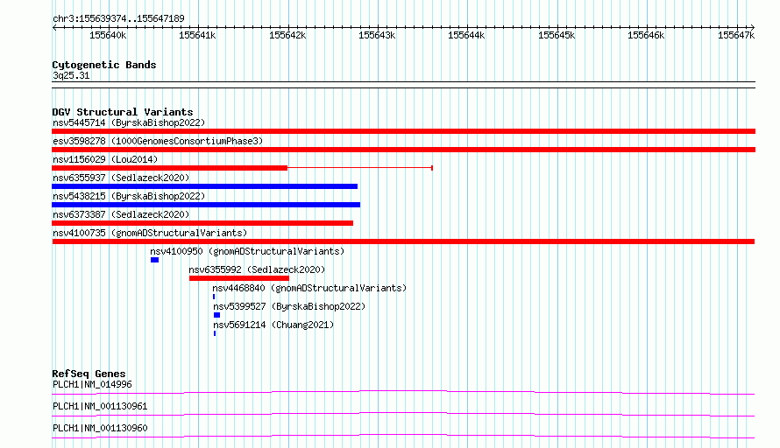
Task: Click the DGV Structural Variants track heading
Action: (123, 112)
